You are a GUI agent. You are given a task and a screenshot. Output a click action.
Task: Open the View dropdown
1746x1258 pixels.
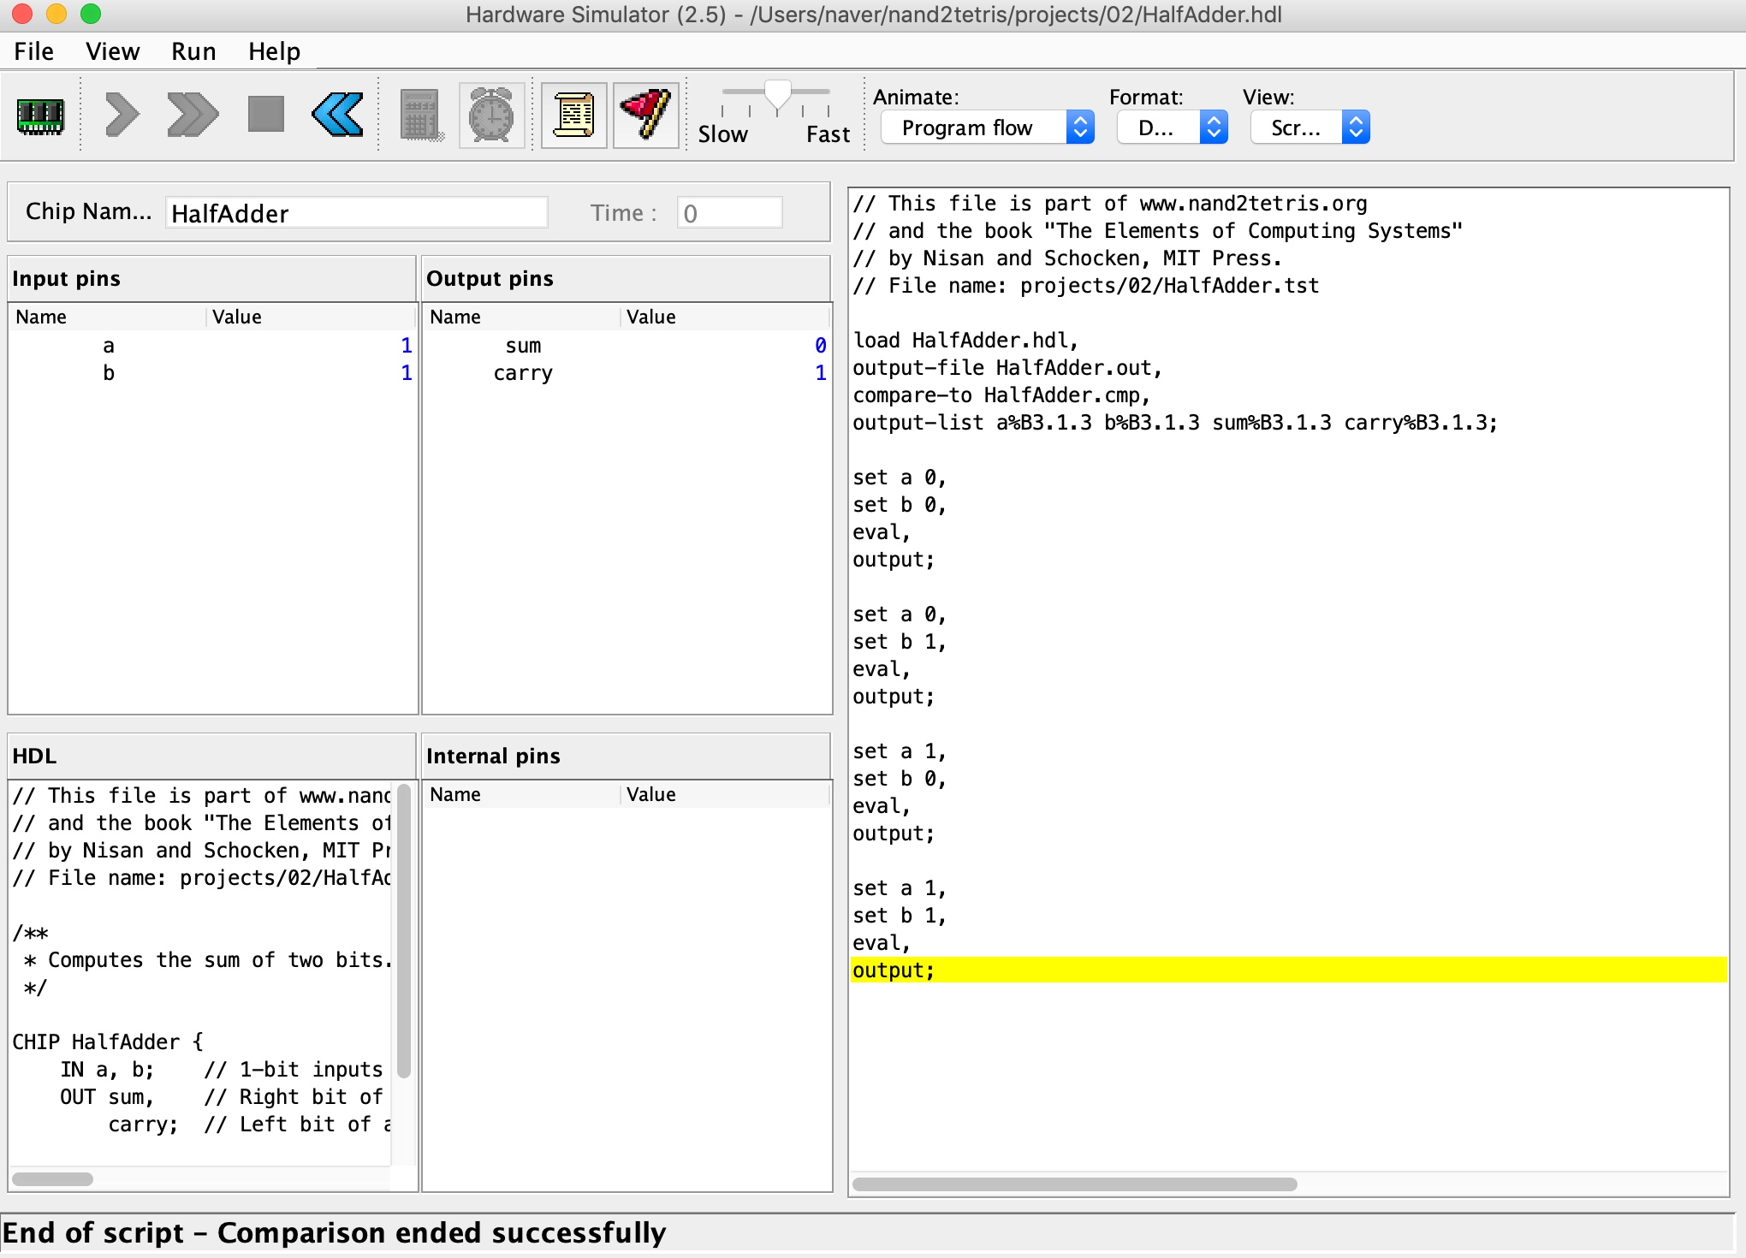[1309, 128]
